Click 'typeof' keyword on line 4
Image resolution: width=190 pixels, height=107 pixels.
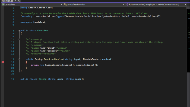click(x=61, y=16)
